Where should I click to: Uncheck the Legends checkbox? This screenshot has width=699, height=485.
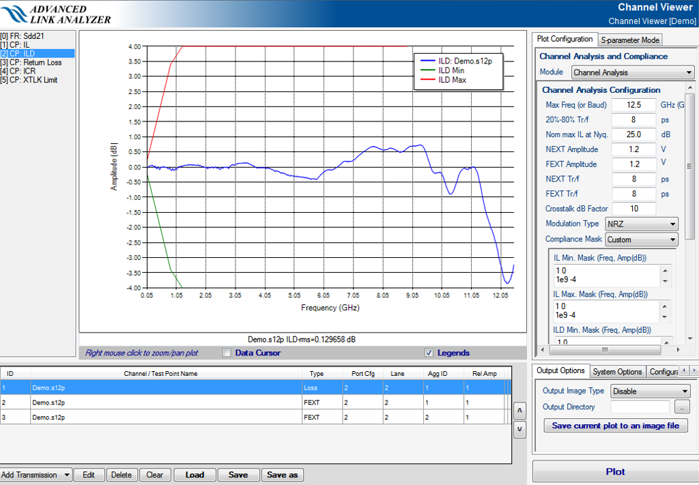429,353
